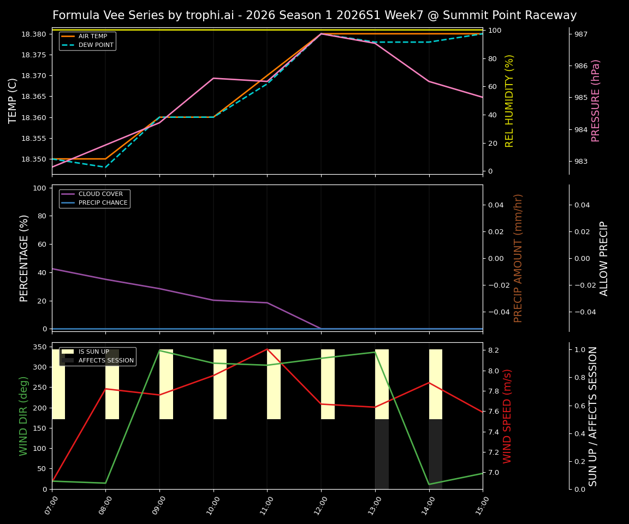Click the ALLOW PRECIP axis label
629x524 pixels.
[604, 257]
